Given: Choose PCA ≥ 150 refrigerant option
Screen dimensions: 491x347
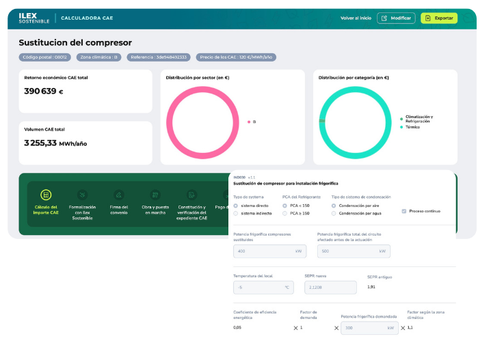Looking at the screenshot, I should 284,213.
